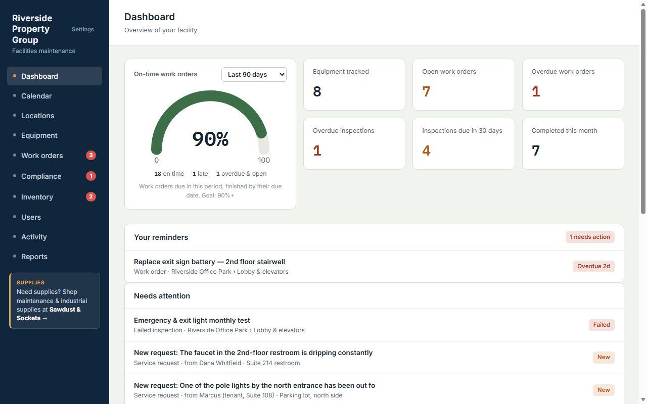View Inspections due in 30 days card
This screenshot has height=404, width=647.
pos(464,144)
